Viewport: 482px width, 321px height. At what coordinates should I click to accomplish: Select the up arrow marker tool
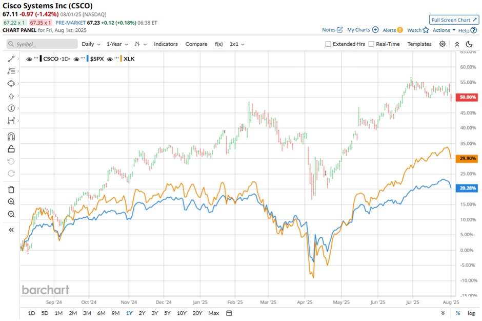point(11,96)
